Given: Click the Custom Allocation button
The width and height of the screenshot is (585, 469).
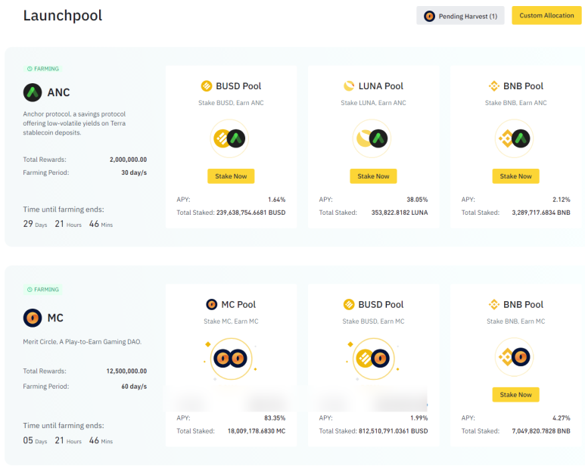Looking at the screenshot, I should pos(546,16).
